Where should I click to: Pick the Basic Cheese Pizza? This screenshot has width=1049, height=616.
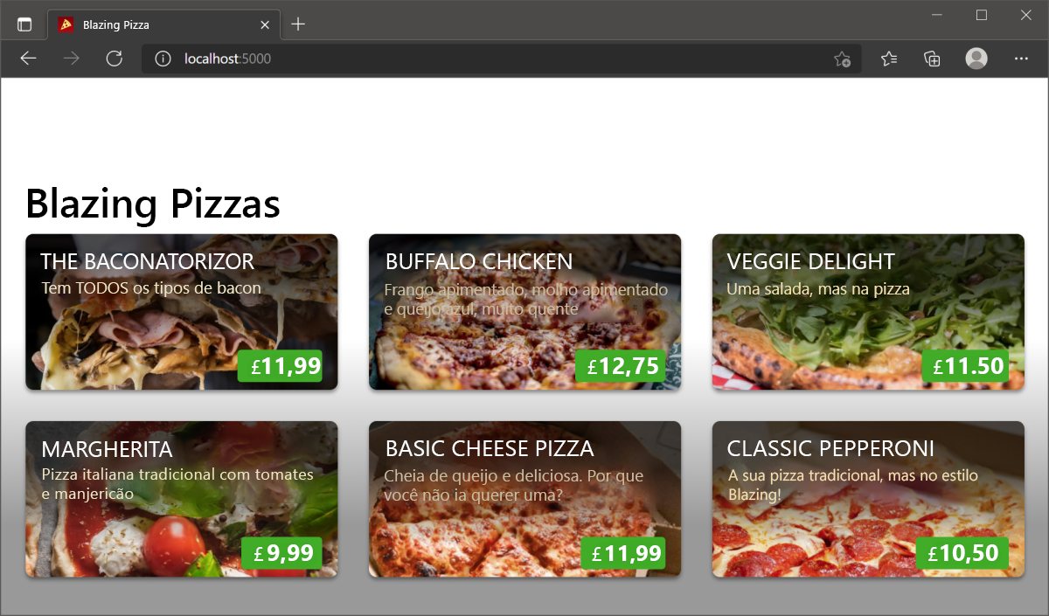tap(524, 499)
